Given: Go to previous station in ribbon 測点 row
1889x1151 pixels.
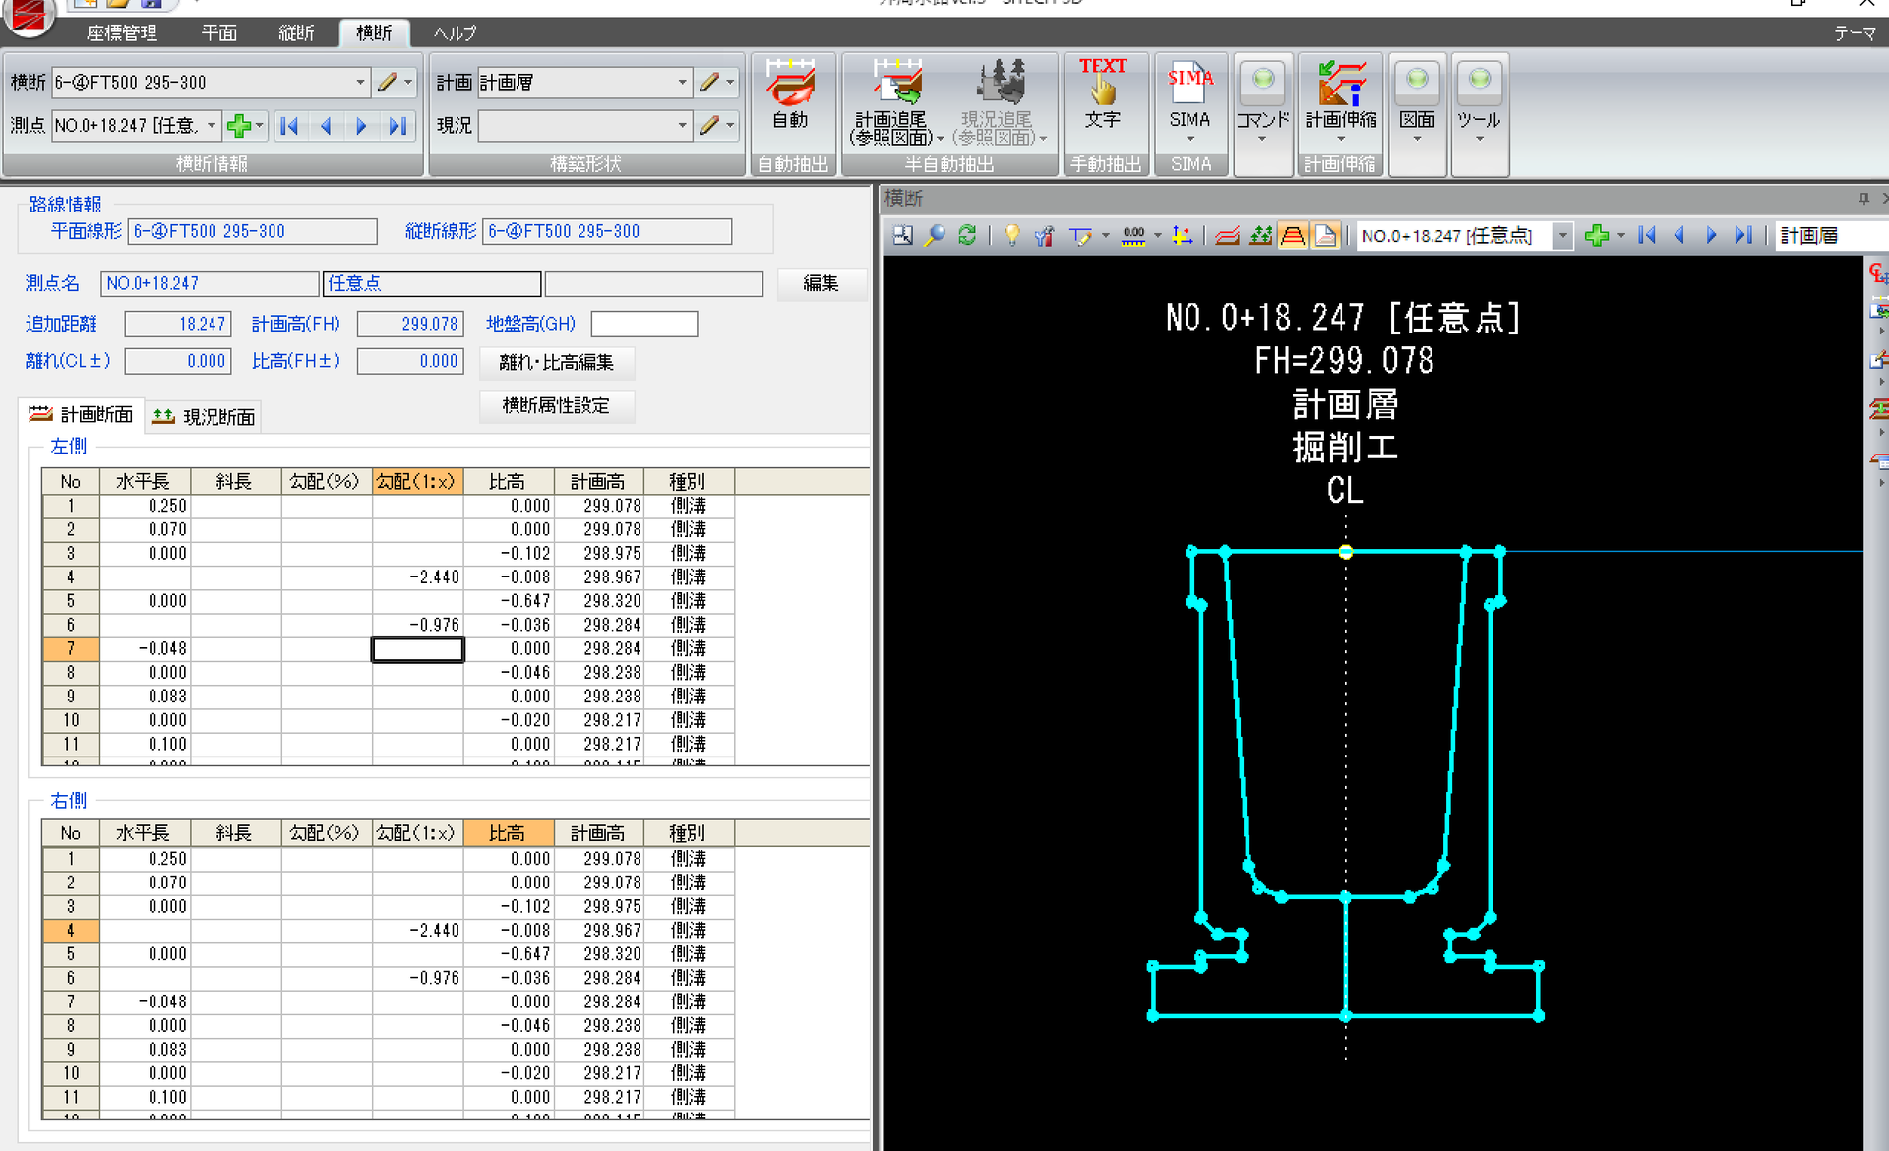Looking at the screenshot, I should [x=326, y=126].
